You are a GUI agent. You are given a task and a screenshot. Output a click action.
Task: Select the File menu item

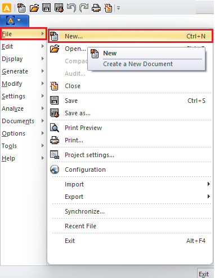point(23,34)
